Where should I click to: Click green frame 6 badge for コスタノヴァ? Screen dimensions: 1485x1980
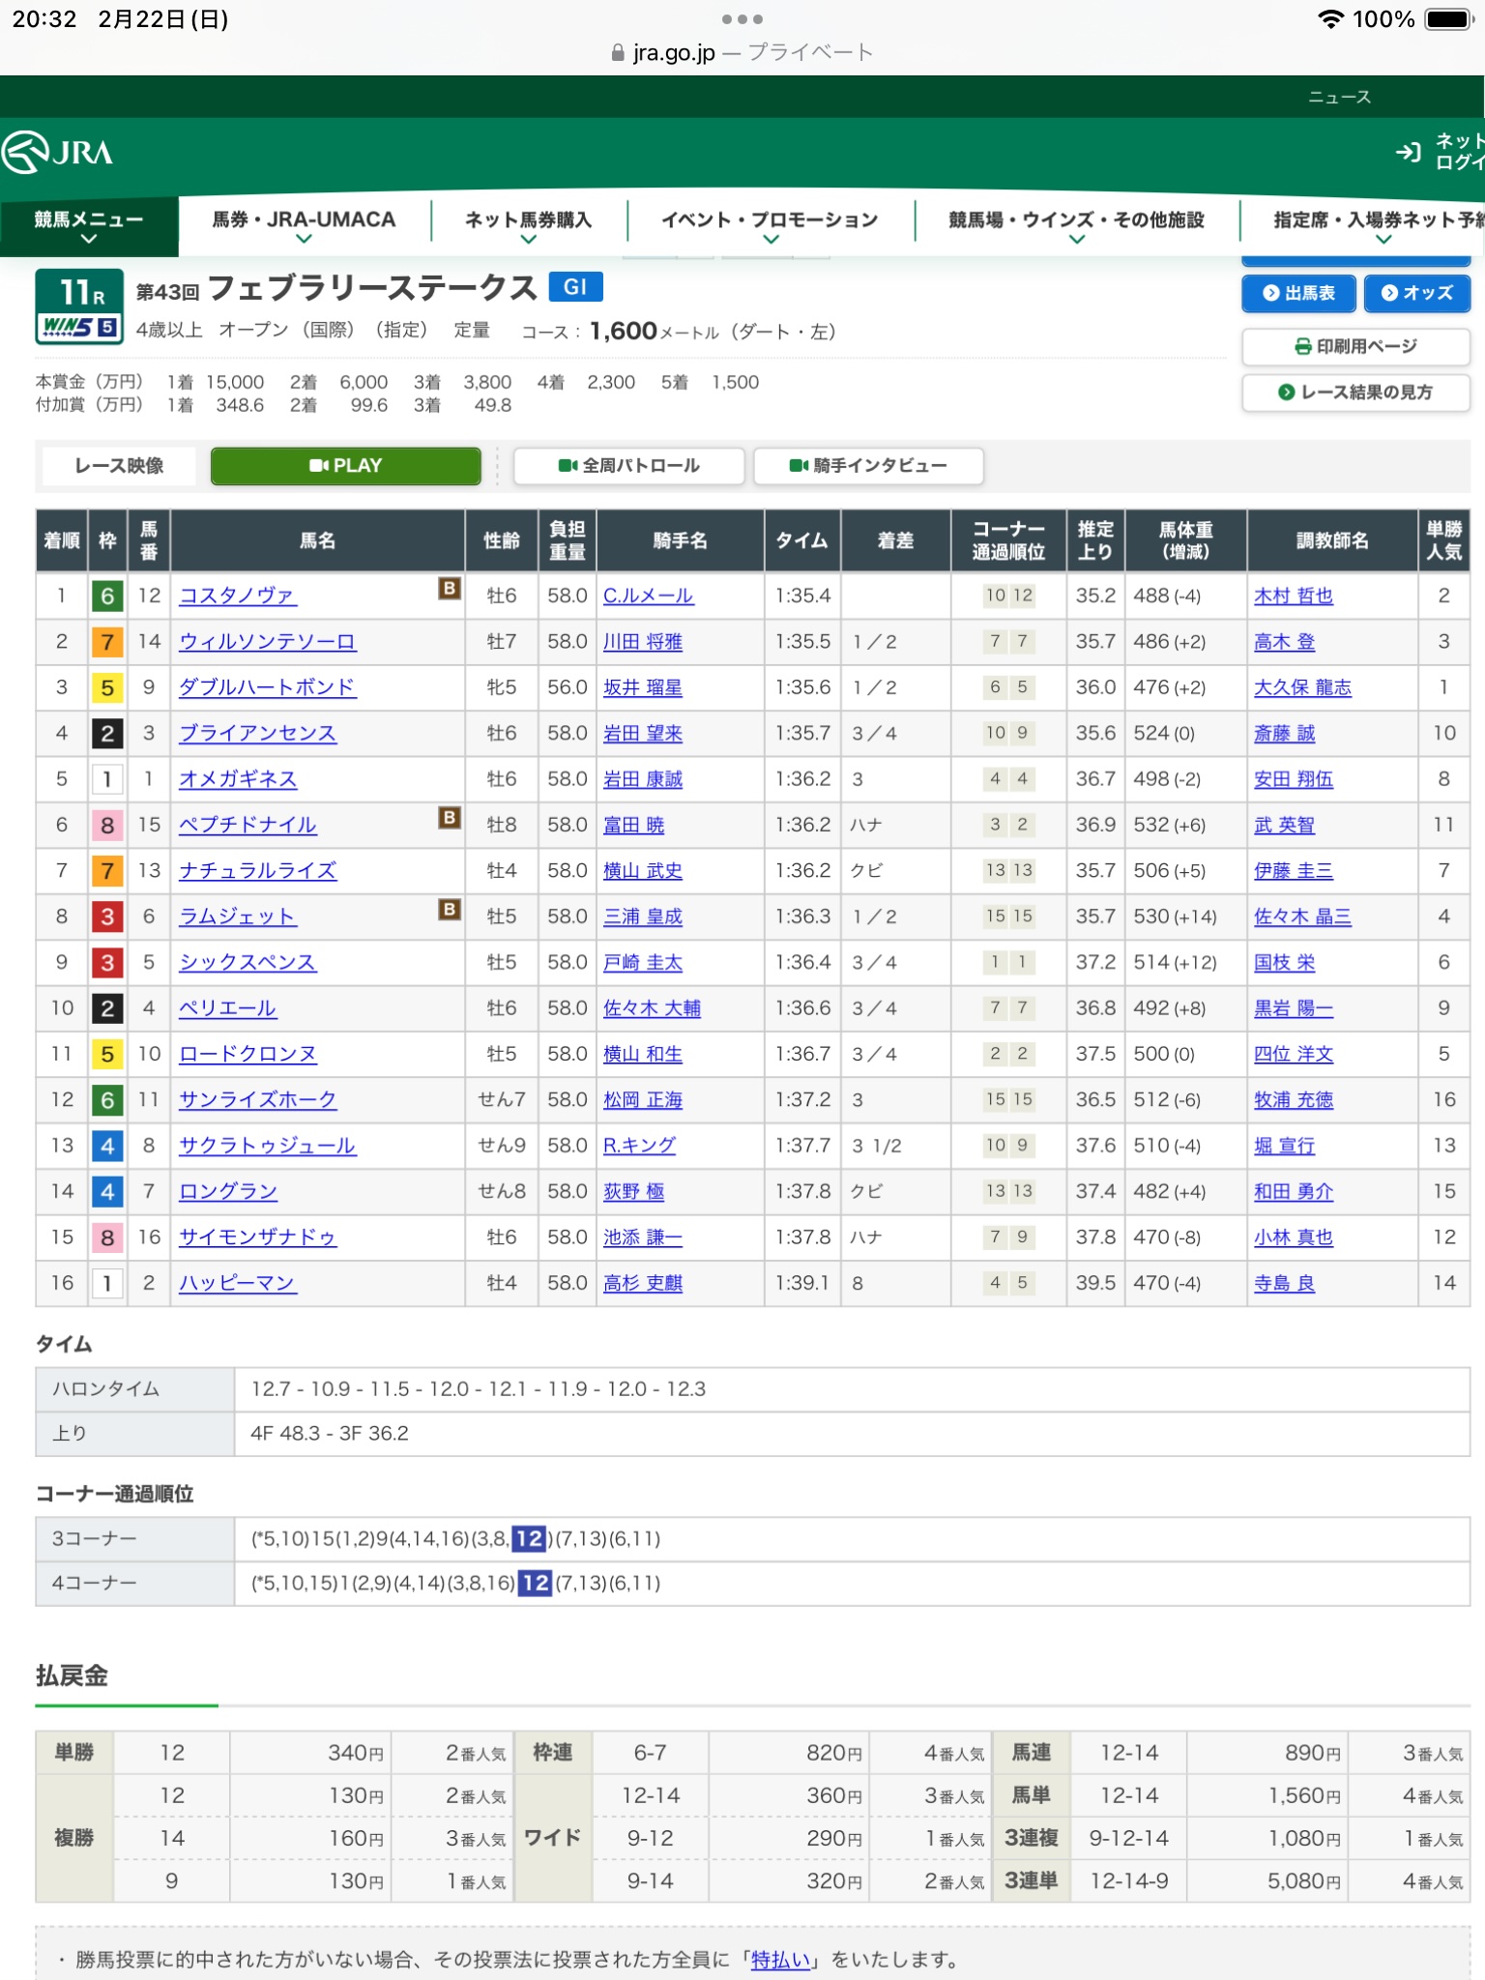pyautogui.click(x=107, y=596)
